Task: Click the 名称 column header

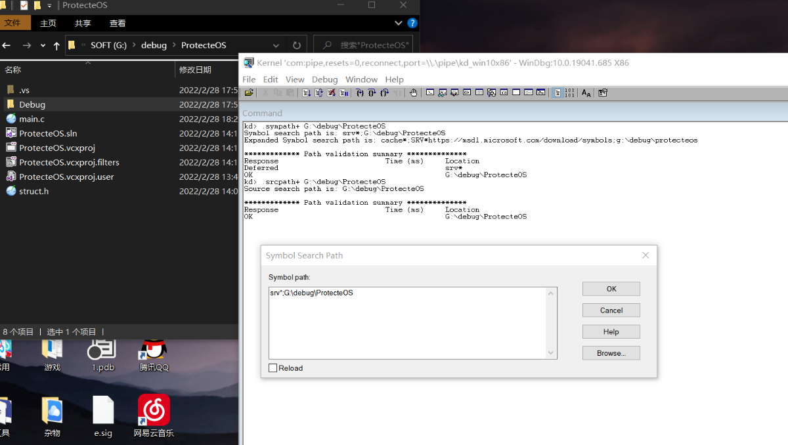Action: click(x=87, y=70)
